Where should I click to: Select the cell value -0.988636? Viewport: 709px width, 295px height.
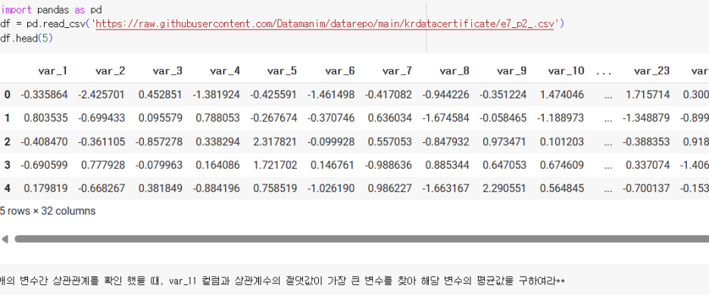tap(389, 165)
